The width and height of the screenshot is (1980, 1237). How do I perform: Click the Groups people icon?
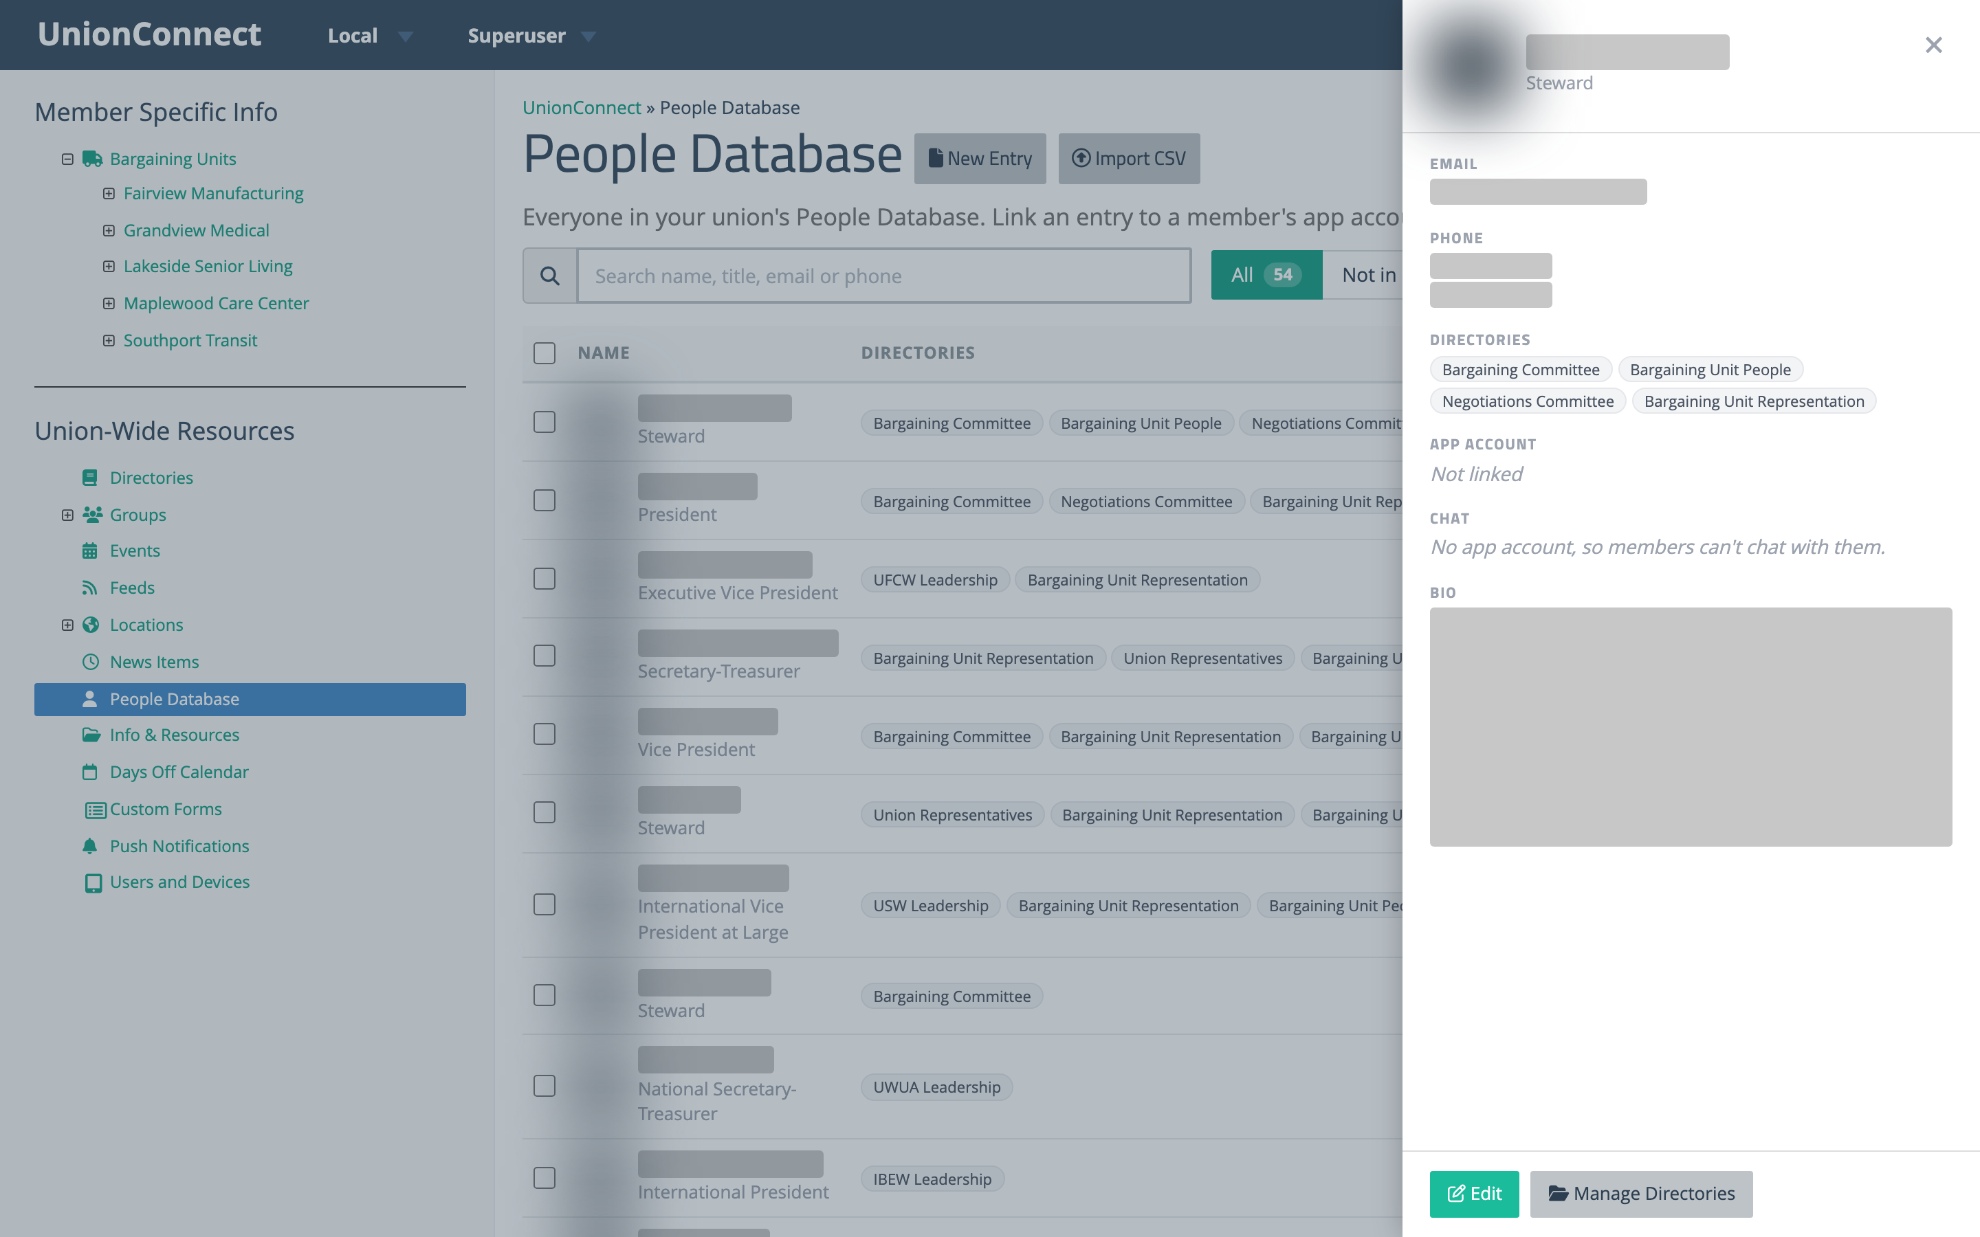tap(92, 515)
